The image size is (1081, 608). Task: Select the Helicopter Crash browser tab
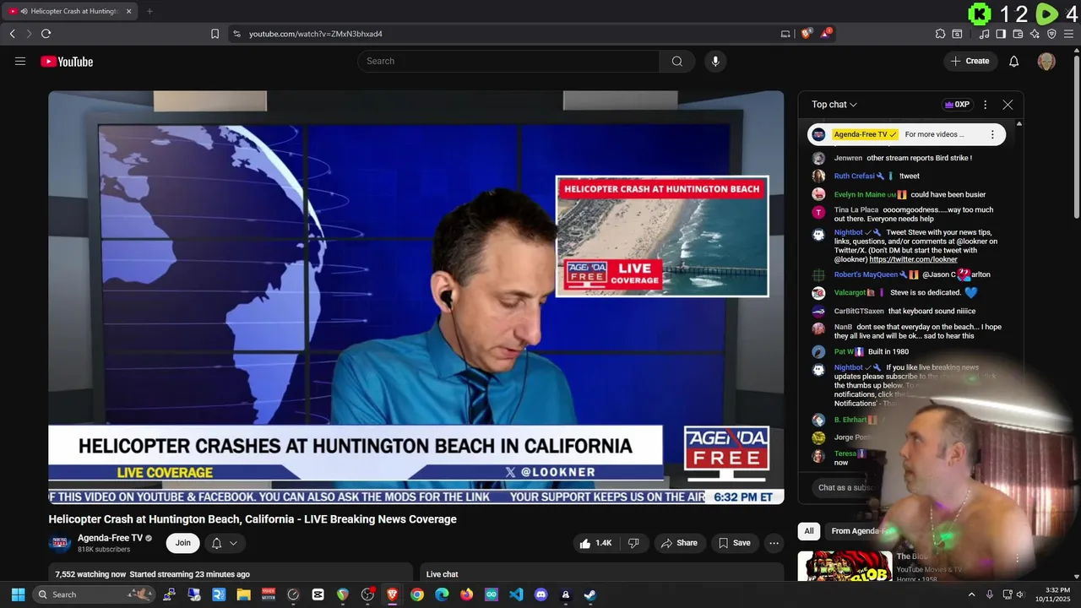click(x=72, y=11)
